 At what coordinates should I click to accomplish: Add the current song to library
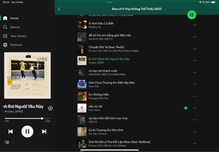(x=50, y=108)
